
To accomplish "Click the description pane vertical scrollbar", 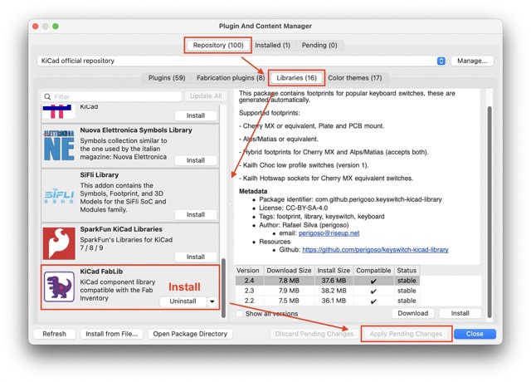I will click(x=490, y=212).
